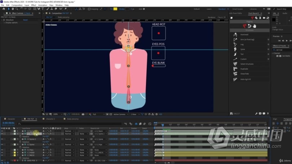Image resolution: width=292 pixels, height=164 pixels.
Task: Open Duik settings wrench at panel bottom
Action: click(x=256, y=114)
